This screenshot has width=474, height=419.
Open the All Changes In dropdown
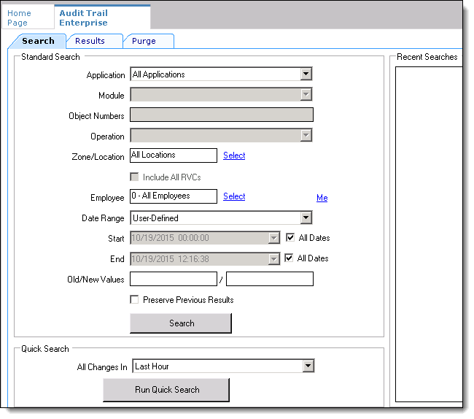308,366
